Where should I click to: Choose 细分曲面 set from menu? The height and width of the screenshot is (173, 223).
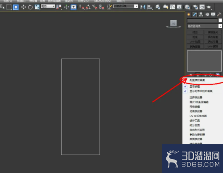click(195, 125)
